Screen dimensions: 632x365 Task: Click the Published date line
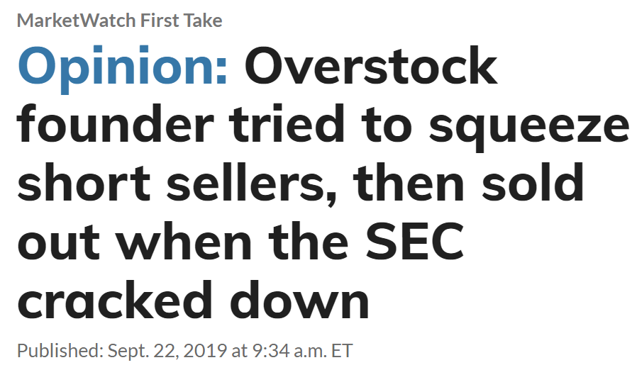coord(185,351)
